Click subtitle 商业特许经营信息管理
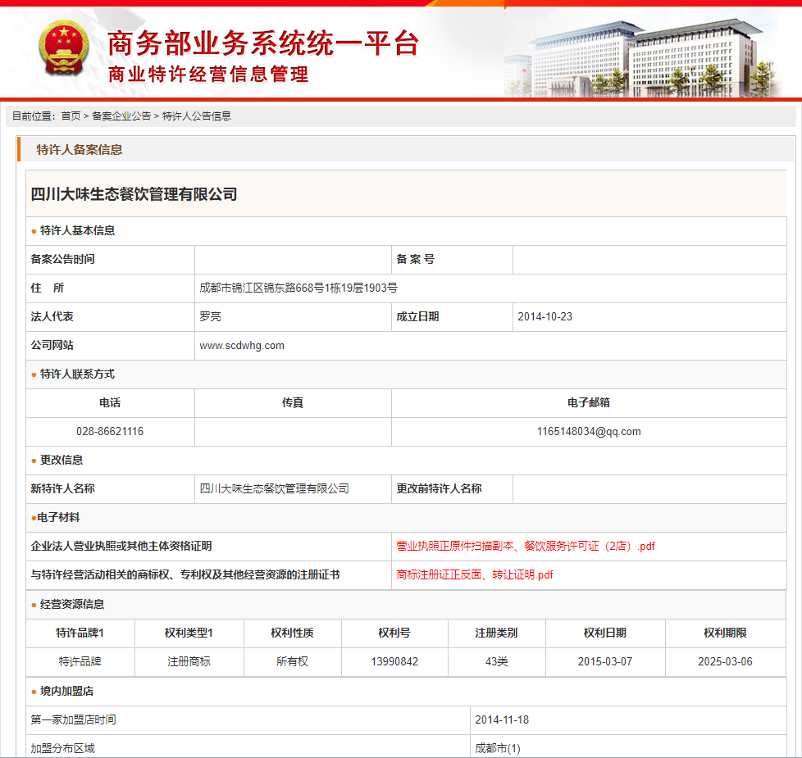Image resolution: width=802 pixels, height=758 pixels. coord(208,74)
